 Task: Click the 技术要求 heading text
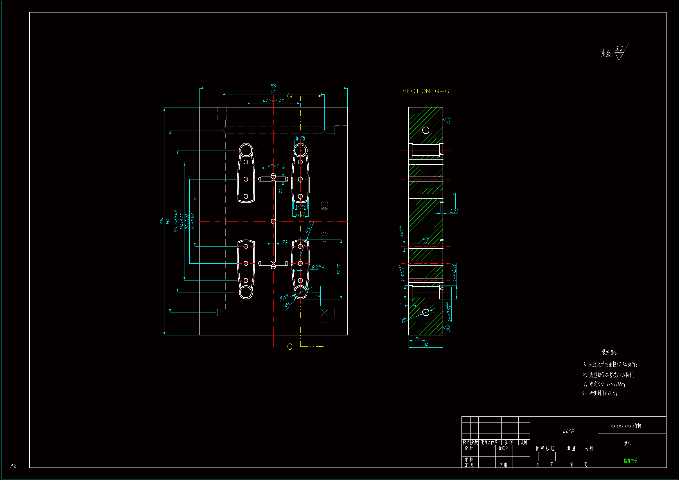click(x=610, y=352)
